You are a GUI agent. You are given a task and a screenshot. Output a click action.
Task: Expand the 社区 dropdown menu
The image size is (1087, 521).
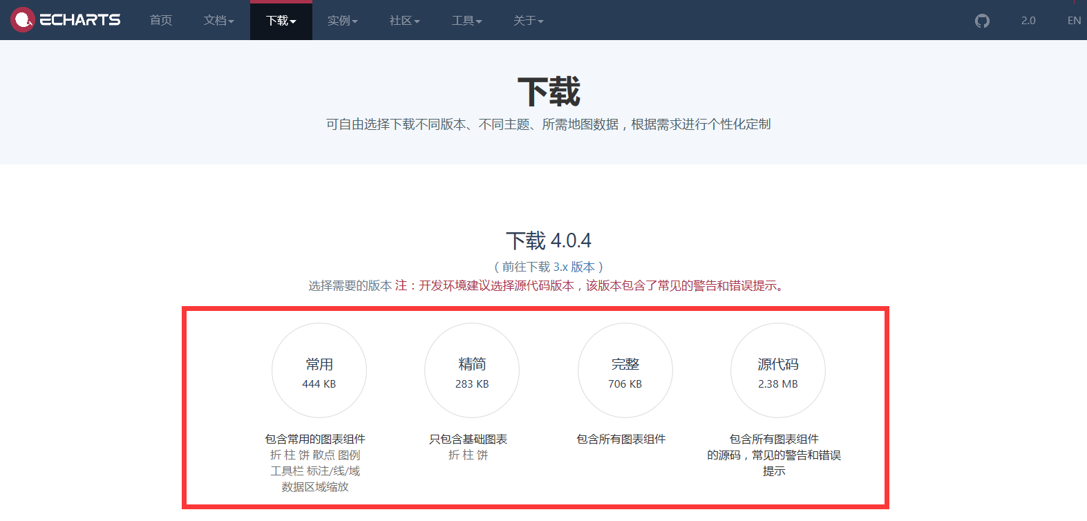tap(405, 21)
